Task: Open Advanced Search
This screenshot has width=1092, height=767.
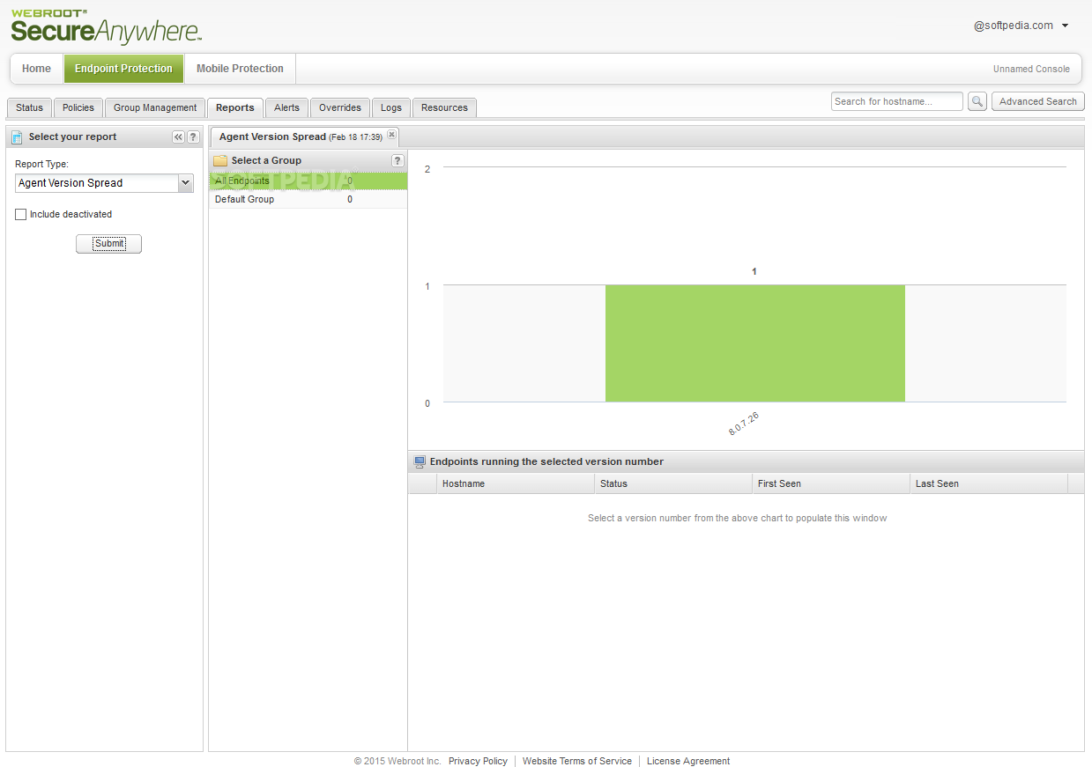Action: pyautogui.click(x=1037, y=101)
